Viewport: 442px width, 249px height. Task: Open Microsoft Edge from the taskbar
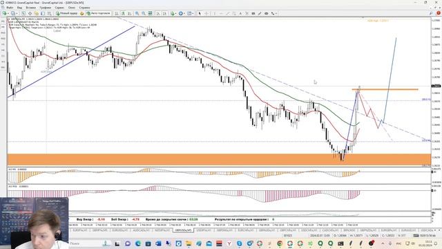138,243
